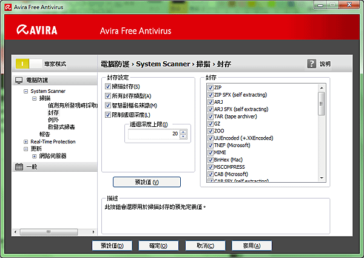Click the recursion depth value field
Screen dimensions: 364x258
tap(154, 134)
